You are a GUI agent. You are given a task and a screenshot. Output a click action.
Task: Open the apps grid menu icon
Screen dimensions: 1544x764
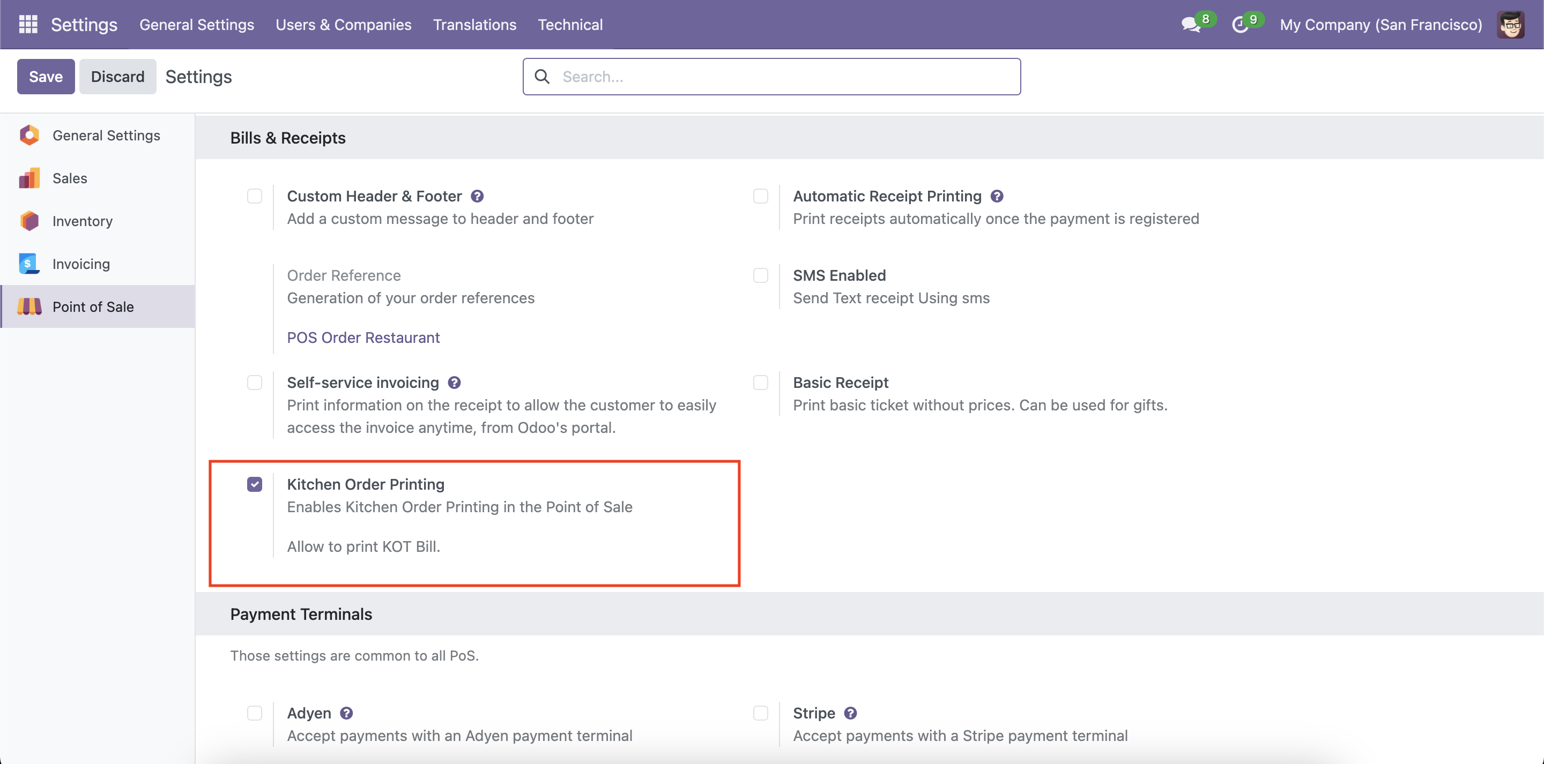click(28, 25)
